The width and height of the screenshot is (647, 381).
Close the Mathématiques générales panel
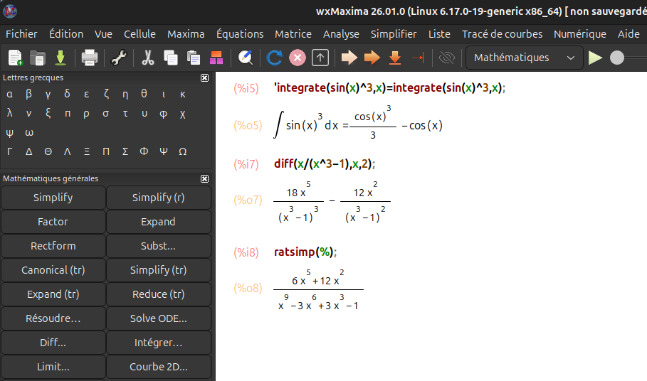point(205,179)
